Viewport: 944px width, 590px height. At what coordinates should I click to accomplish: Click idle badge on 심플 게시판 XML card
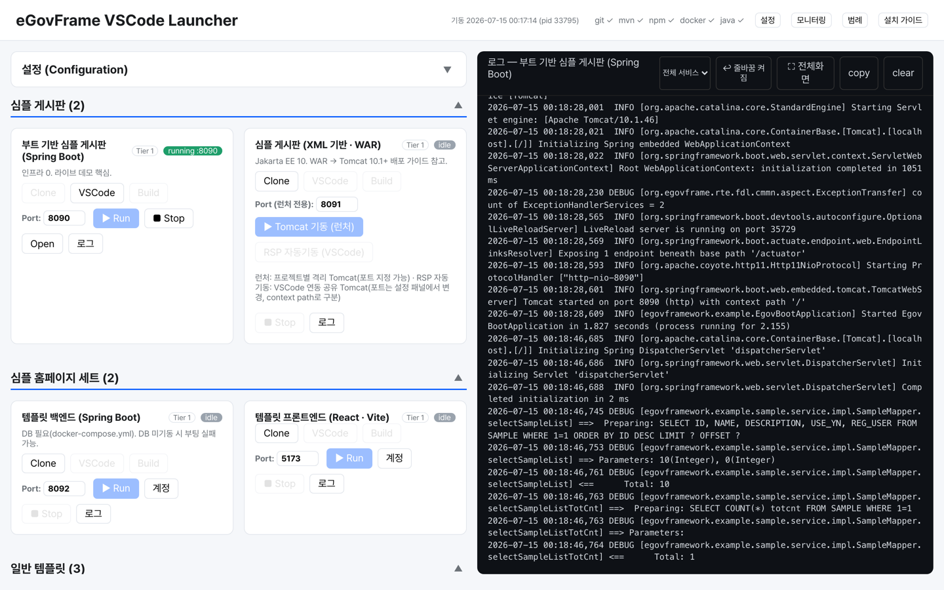click(444, 145)
